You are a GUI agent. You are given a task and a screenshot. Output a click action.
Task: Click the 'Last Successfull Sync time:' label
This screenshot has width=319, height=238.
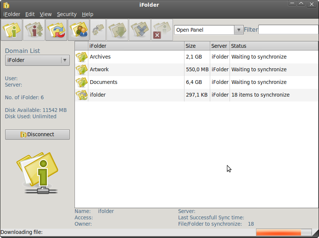(211, 217)
